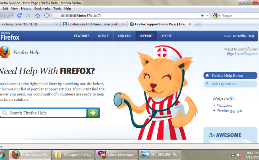Open Yahoo! Messenger from the taskbar

tap(116, 155)
